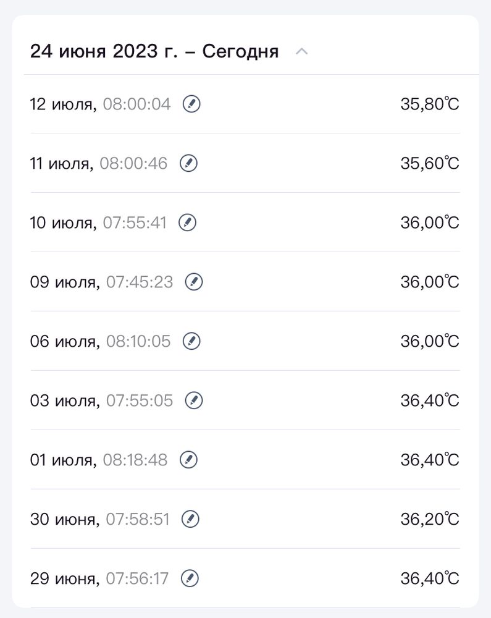
Task: Collapse the date range section chevron
Action: point(301,51)
